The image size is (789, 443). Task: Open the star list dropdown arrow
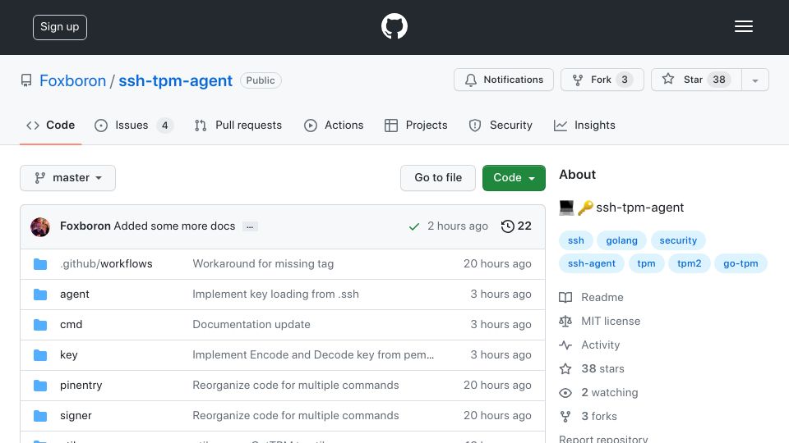[x=754, y=80]
